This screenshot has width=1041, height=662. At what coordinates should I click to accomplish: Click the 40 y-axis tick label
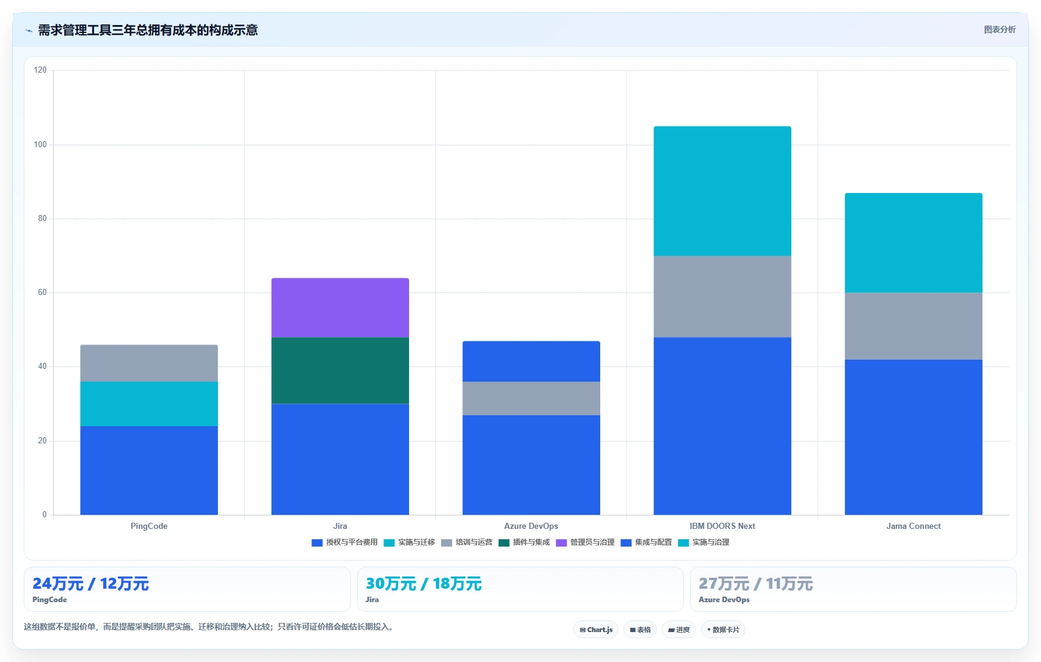(x=42, y=366)
